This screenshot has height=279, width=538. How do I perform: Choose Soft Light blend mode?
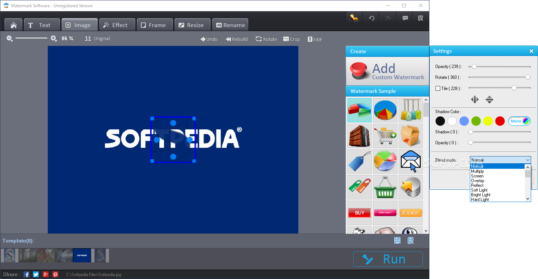coord(497,190)
